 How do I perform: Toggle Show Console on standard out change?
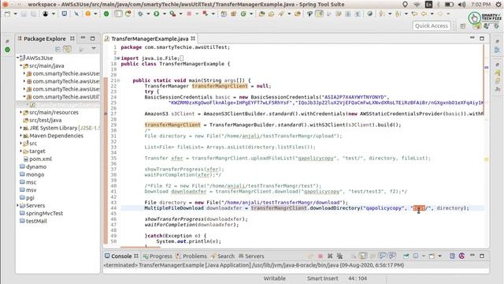coord(383,256)
